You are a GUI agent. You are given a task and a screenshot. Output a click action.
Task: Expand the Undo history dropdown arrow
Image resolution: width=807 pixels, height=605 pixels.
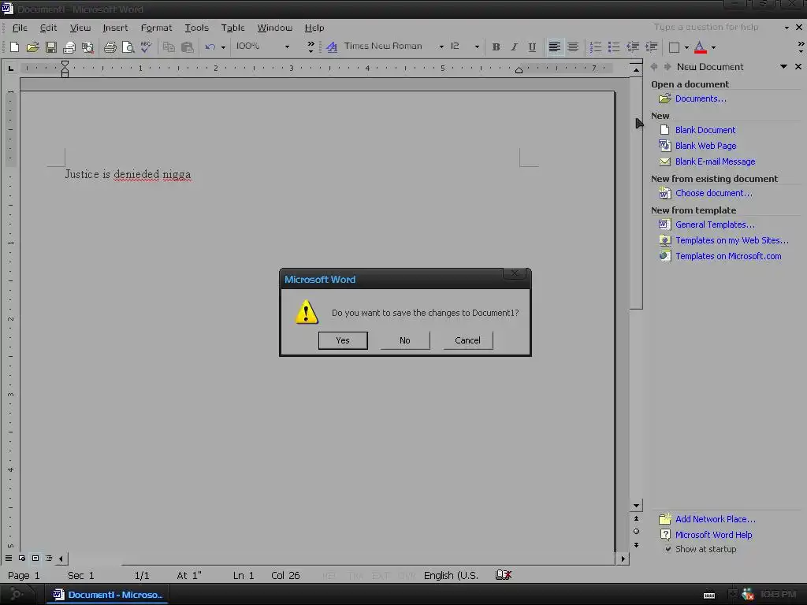point(223,47)
